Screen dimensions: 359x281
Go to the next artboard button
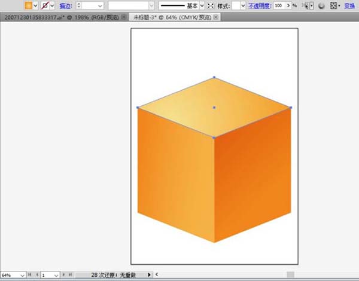pos(63,274)
